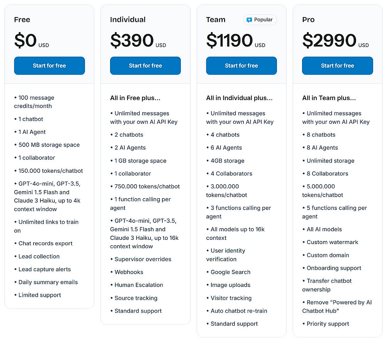Select the Pro plan title
The image size is (386, 340).
[308, 20]
